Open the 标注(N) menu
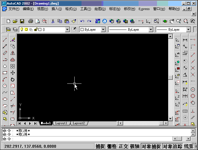This screenshot has height=150, width=198. click(115, 9)
